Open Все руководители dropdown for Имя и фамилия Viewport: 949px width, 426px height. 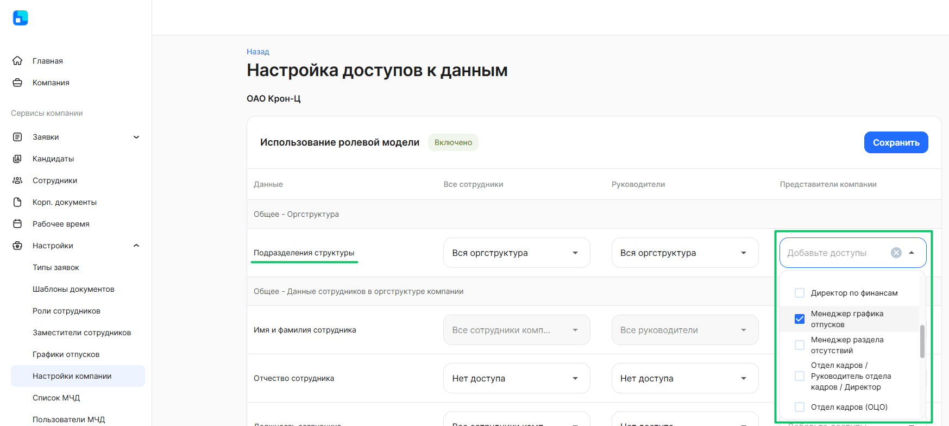coord(685,330)
